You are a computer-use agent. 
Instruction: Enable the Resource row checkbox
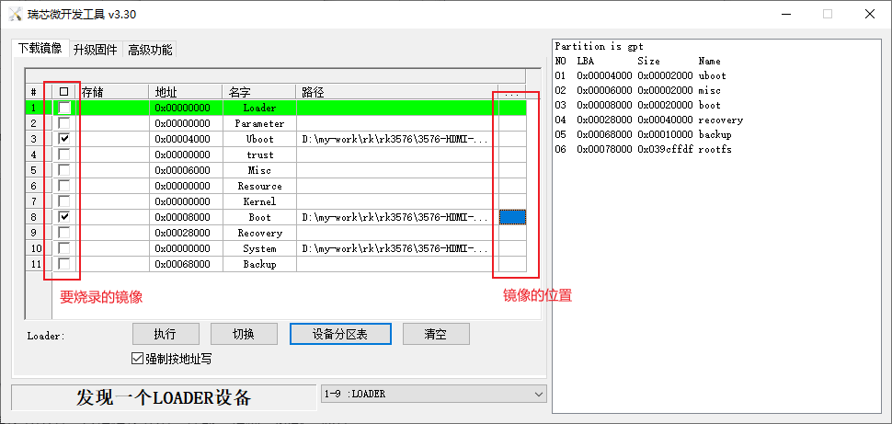point(65,186)
